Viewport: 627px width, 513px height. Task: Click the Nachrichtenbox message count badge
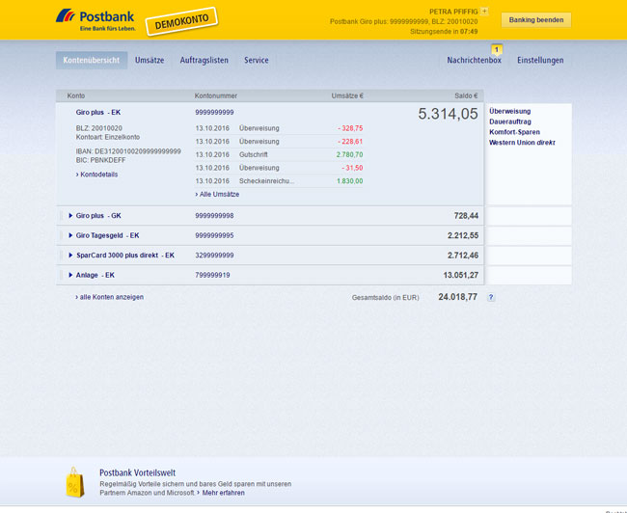[x=497, y=49]
